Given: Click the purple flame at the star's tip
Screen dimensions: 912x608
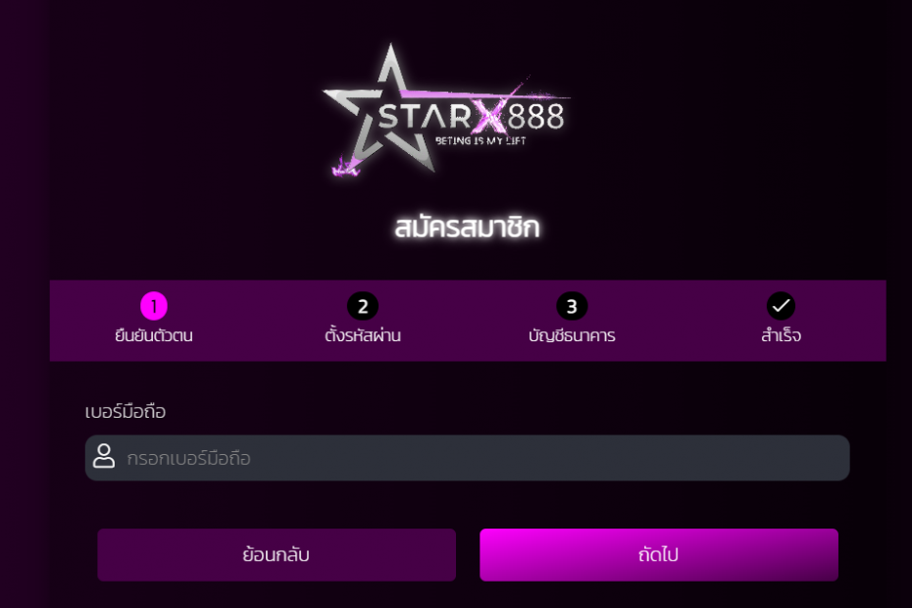Looking at the screenshot, I should [345, 167].
